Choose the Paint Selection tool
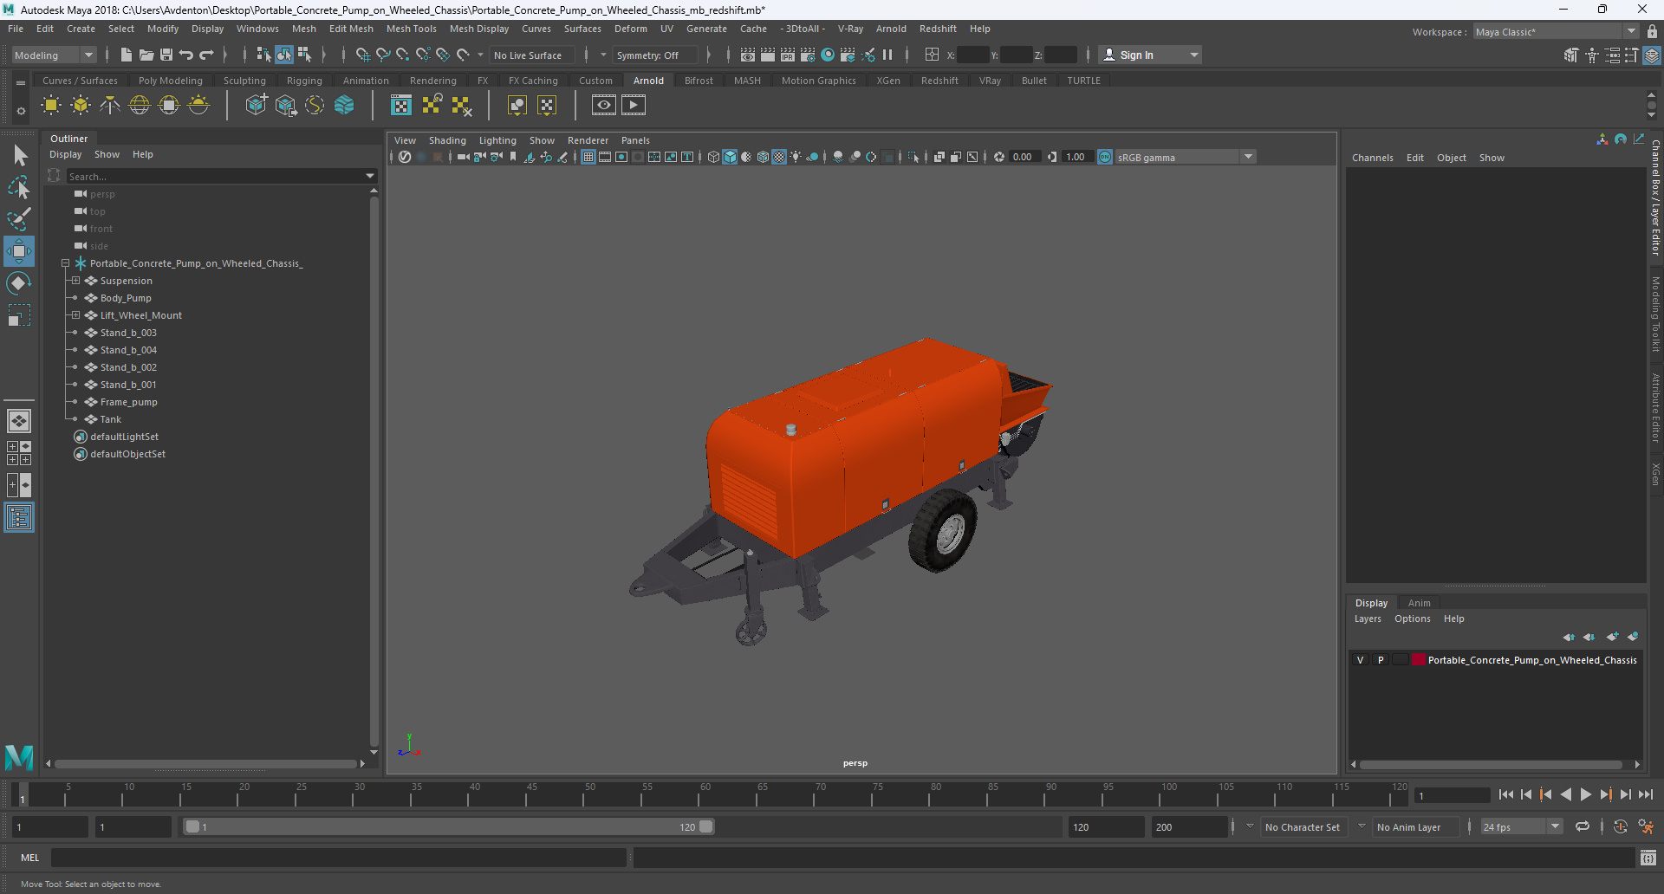This screenshot has width=1664, height=894. click(x=19, y=219)
